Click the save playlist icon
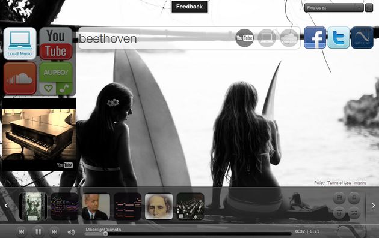The height and width of the screenshot is (238, 379). coord(339,198)
